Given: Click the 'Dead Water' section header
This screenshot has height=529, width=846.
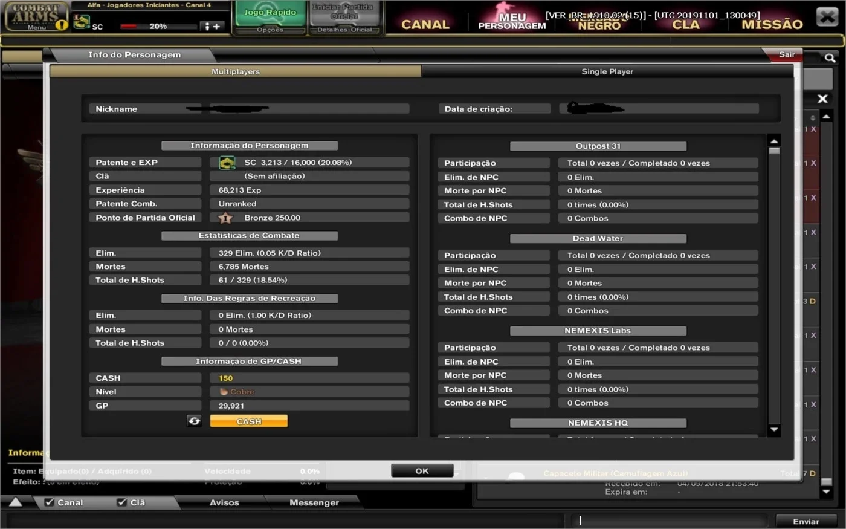Looking at the screenshot, I should click(598, 239).
